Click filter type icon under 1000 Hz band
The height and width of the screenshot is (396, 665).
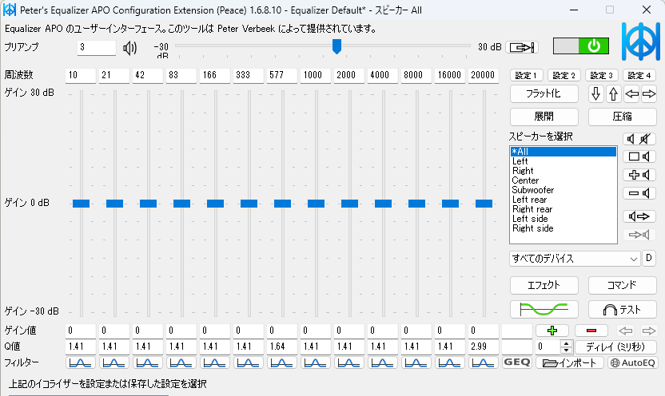point(315,362)
